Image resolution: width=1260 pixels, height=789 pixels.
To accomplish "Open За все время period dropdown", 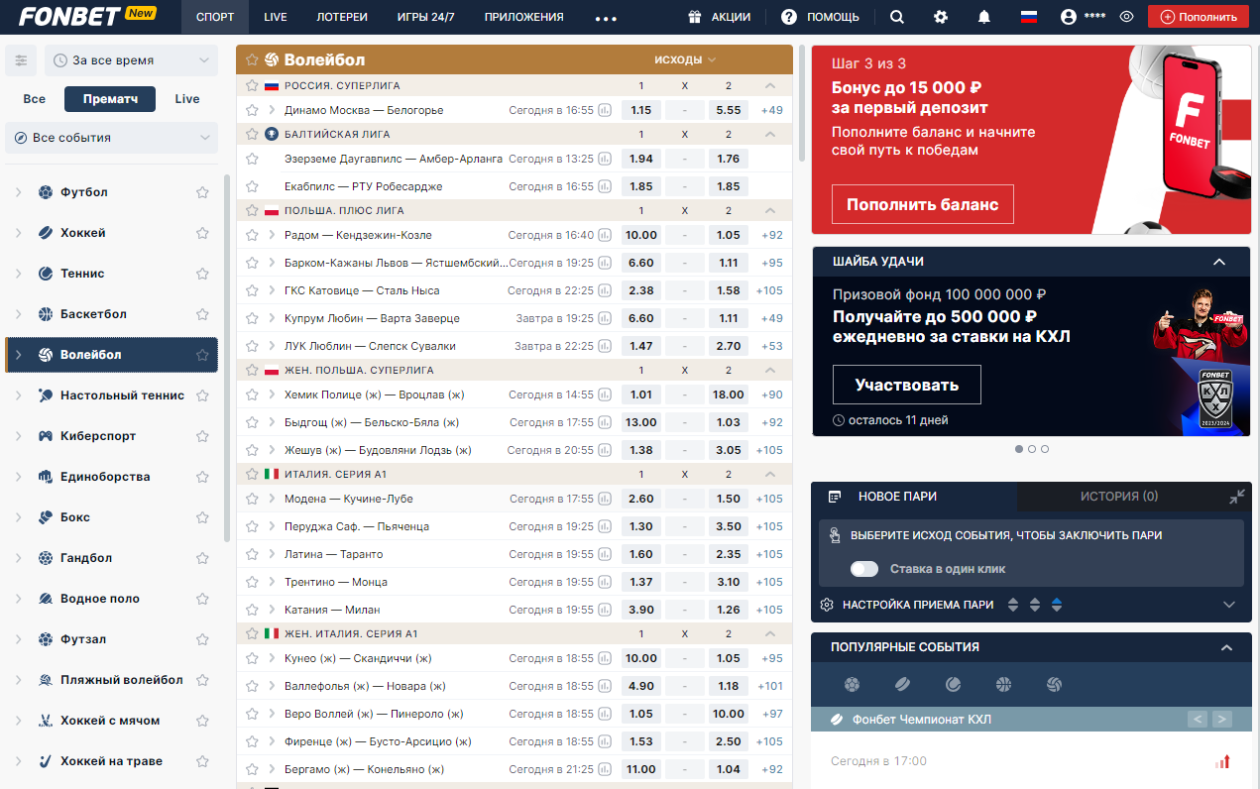I will point(131,60).
